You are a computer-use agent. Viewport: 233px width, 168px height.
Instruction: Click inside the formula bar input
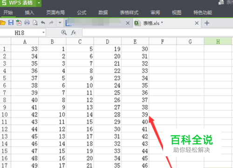[x=157, y=33]
